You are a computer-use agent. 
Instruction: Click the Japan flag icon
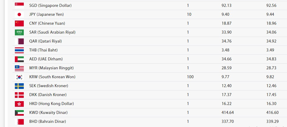[x=19, y=15]
